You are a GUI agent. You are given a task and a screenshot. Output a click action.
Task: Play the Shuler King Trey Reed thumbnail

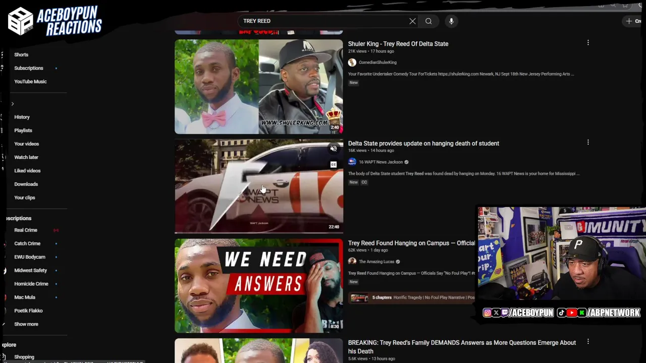[259, 87]
